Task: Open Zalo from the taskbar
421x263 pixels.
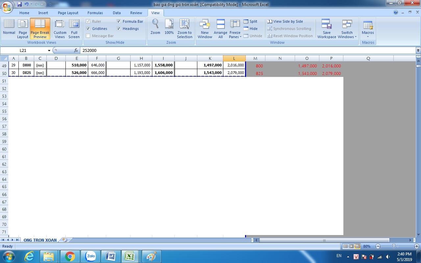Action: [90, 256]
